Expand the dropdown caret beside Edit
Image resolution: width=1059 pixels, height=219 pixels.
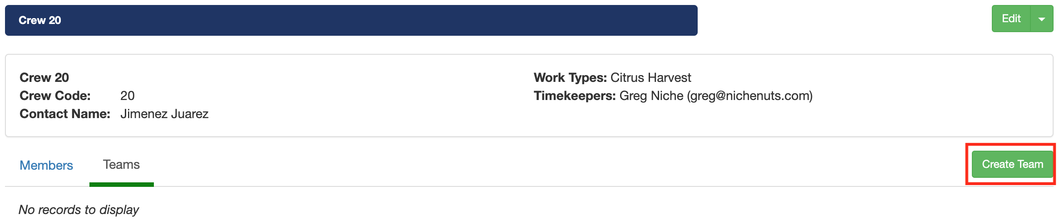[x=1042, y=19]
